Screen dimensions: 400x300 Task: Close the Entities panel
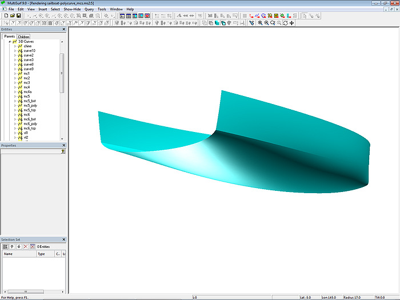[x=63, y=29]
